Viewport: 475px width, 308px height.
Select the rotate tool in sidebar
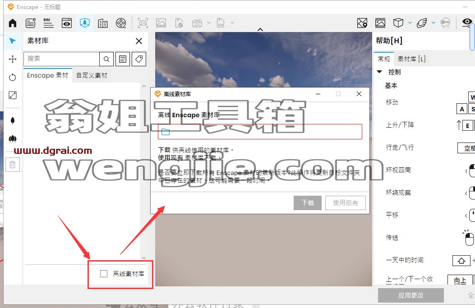(13, 77)
